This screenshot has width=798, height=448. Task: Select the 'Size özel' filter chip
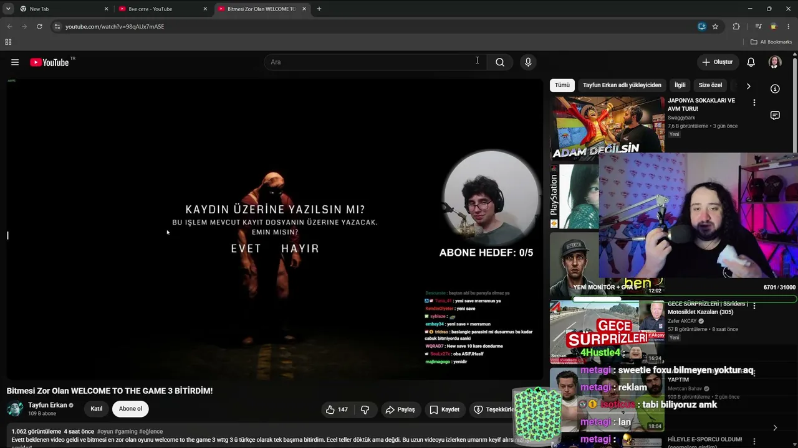(710, 85)
